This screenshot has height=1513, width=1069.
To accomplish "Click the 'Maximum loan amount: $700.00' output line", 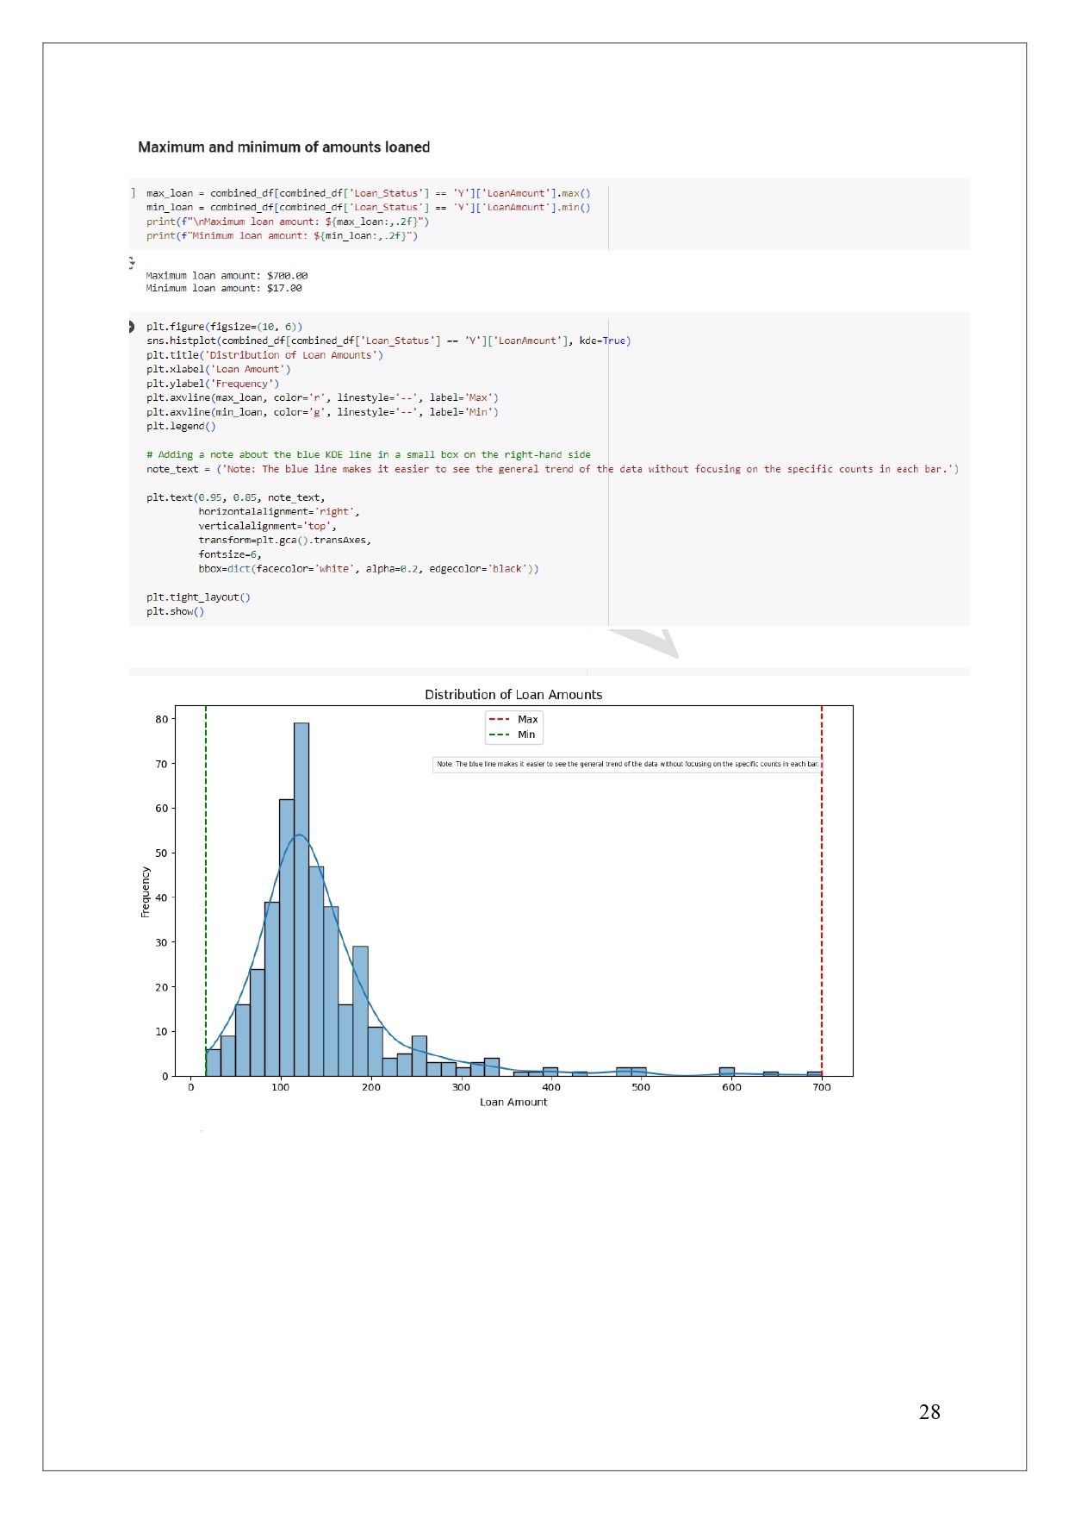I will click(227, 276).
